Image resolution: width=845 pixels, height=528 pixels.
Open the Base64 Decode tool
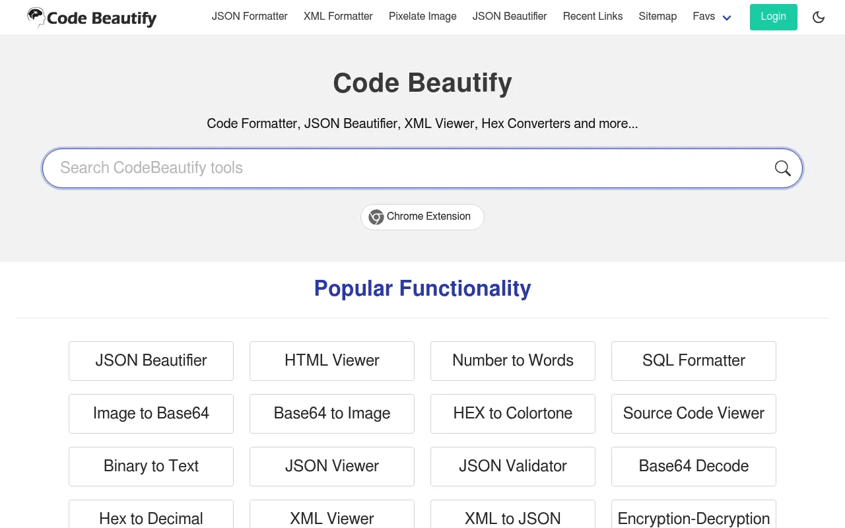click(694, 467)
